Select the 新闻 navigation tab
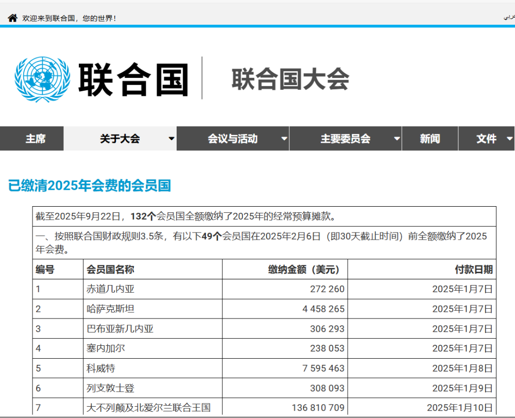515x418 pixels. pos(430,139)
